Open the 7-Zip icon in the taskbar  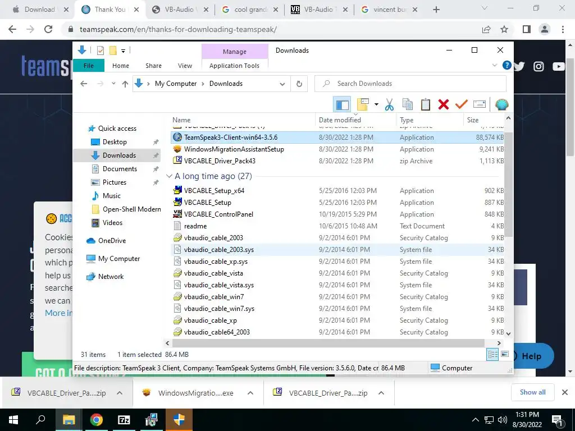pyautogui.click(x=124, y=420)
